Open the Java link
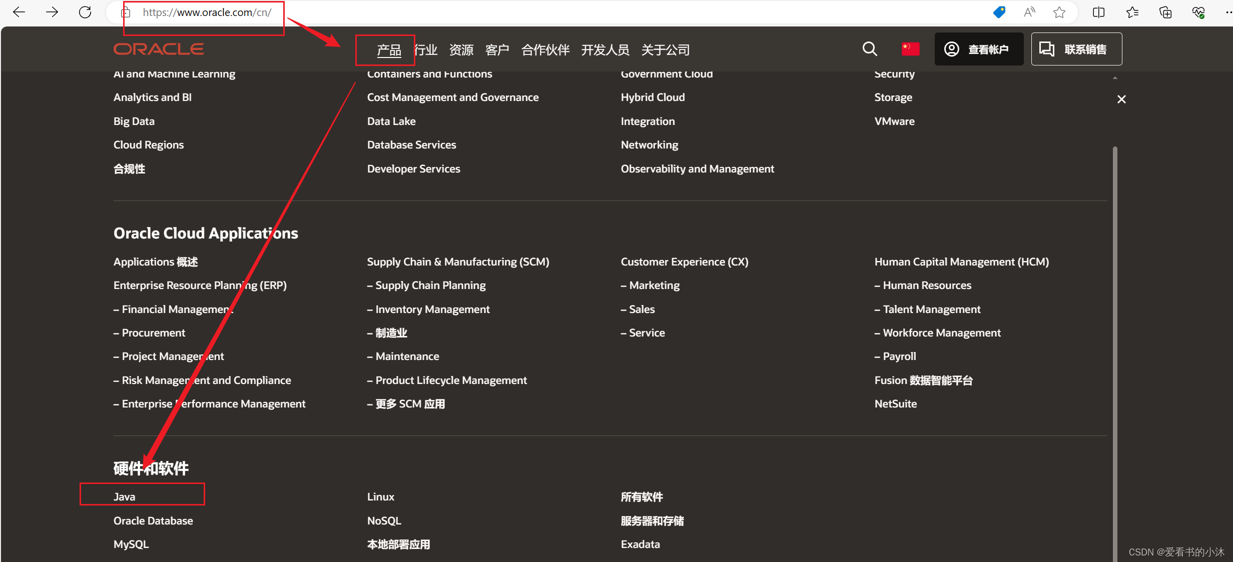1233x562 pixels. point(124,496)
